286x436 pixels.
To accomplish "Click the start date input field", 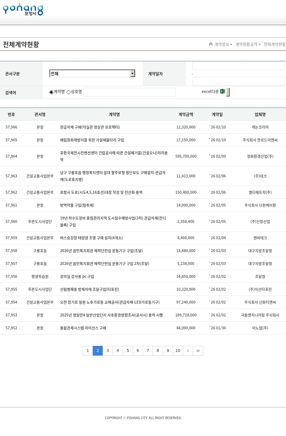I will 238,66.
